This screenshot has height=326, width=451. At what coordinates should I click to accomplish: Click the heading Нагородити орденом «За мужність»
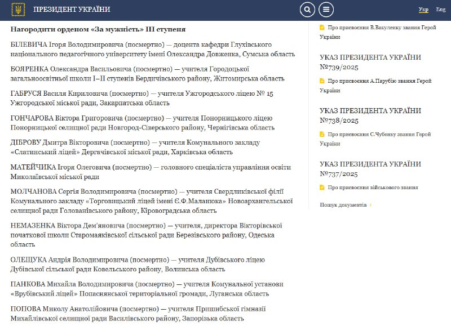pyautogui.click(x=98, y=29)
